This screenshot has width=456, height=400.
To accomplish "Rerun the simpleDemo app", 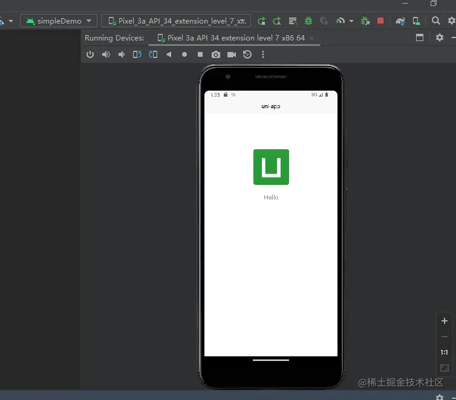I will click(x=261, y=21).
